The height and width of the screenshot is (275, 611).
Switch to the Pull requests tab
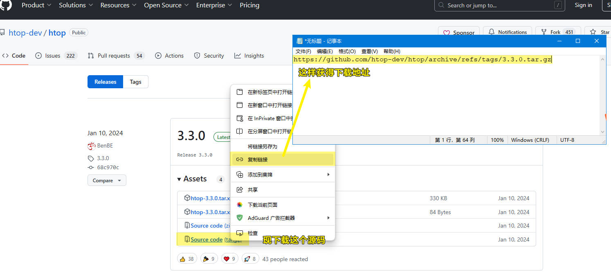tap(116, 56)
